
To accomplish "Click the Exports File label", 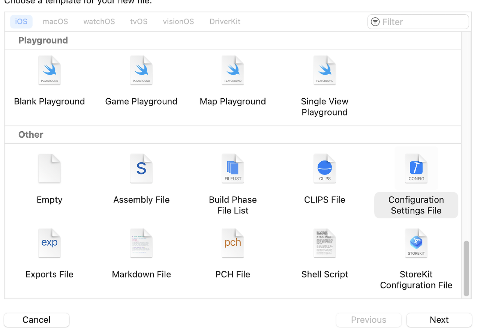I will (49, 274).
